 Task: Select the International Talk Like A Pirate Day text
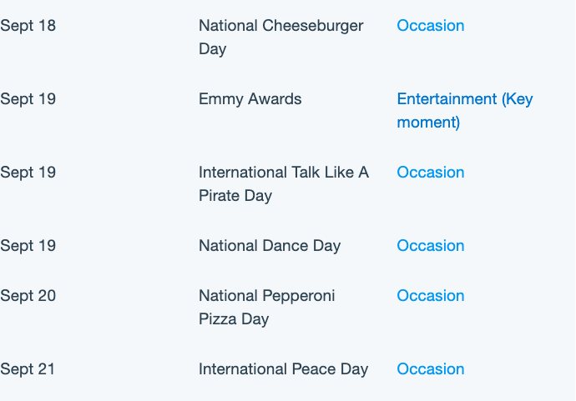coord(284,183)
